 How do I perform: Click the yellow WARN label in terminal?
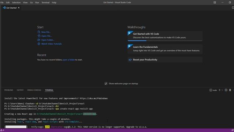click(x=47, y=127)
